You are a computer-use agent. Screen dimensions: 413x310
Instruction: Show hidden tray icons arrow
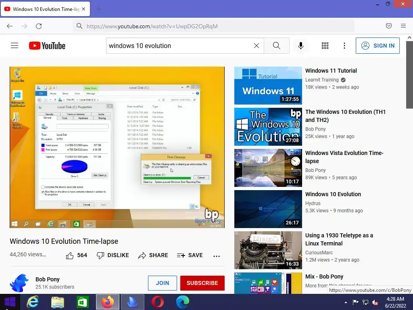click(x=346, y=302)
